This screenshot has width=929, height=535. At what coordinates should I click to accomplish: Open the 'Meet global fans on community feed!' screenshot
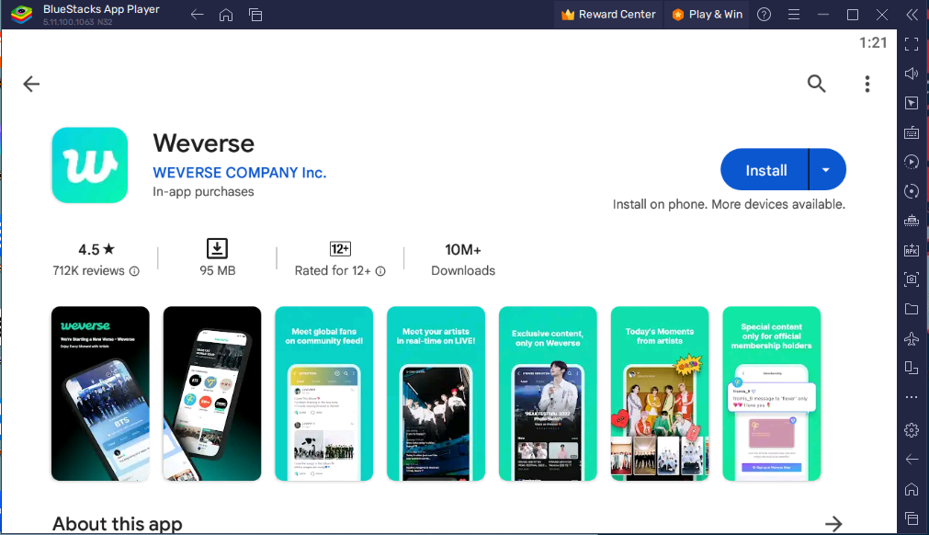pyautogui.click(x=324, y=393)
